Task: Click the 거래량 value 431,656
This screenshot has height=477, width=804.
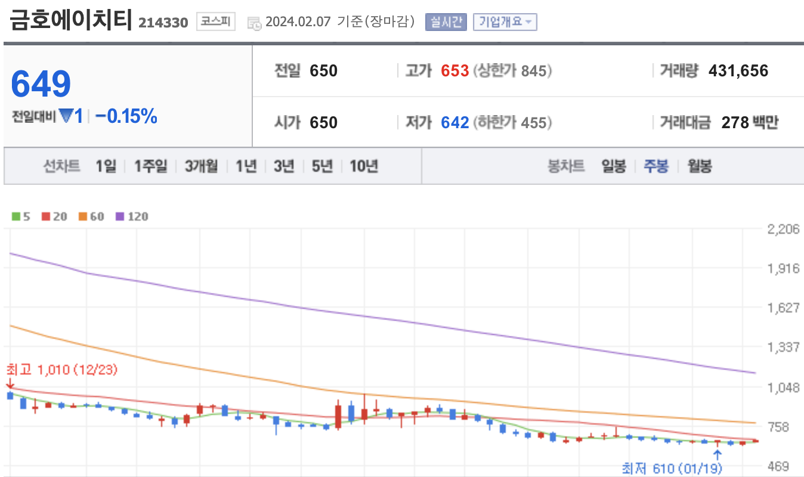Action: [738, 71]
